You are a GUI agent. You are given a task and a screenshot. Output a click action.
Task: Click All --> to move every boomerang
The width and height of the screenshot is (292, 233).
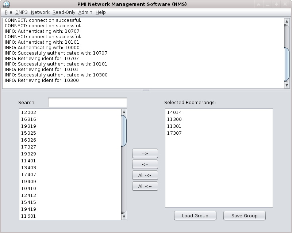[145, 175]
